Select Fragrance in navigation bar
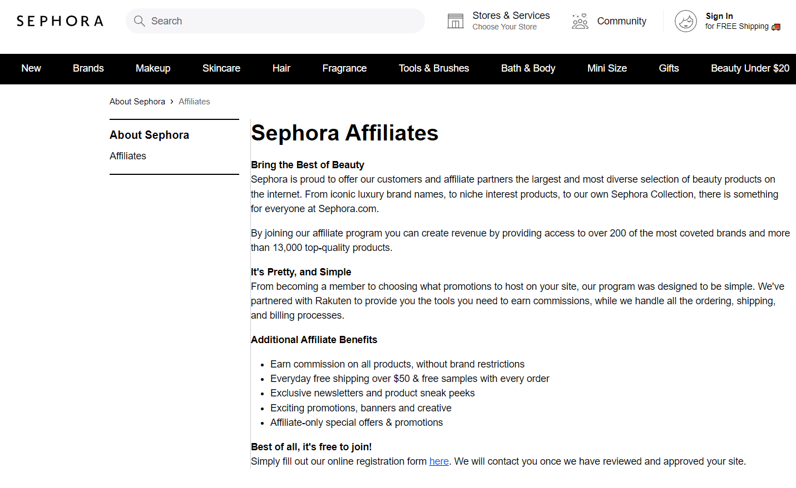This screenshot has height=488, width=796. pyautogui.click(x=344, y=68)
